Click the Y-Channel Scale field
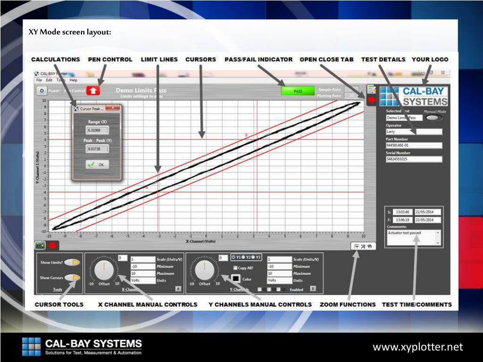 (x=279, y=260)
